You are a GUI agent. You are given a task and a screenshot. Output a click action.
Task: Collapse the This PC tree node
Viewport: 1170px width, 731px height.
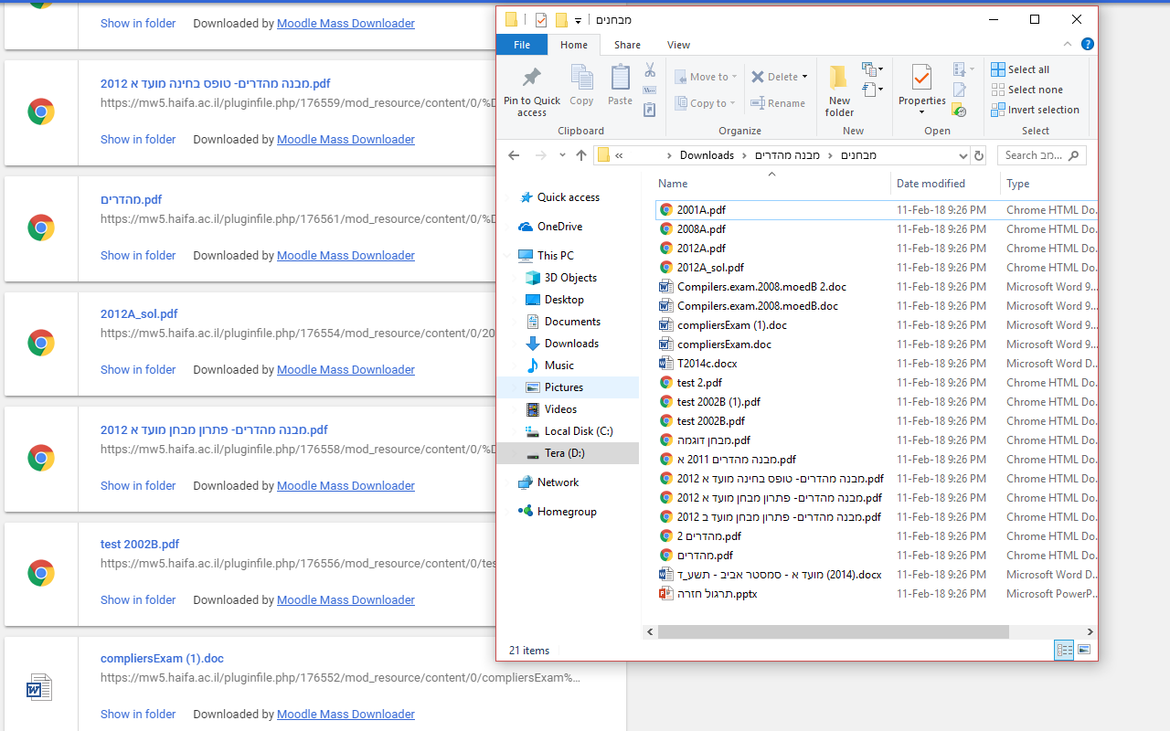[x=508, y=256]
